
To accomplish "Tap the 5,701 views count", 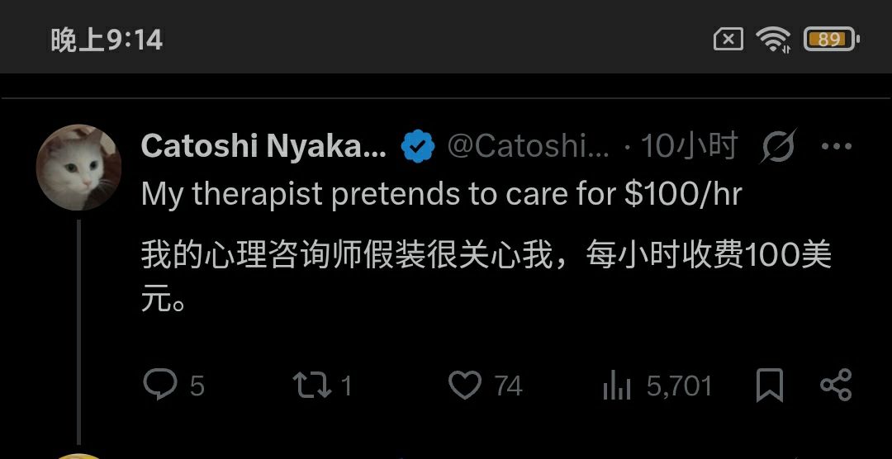I will click(679, 386).
